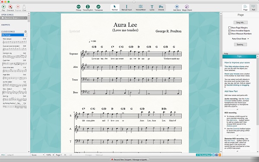
Task: Select the Jingle Bells song thumbnail
Action: 14,77
